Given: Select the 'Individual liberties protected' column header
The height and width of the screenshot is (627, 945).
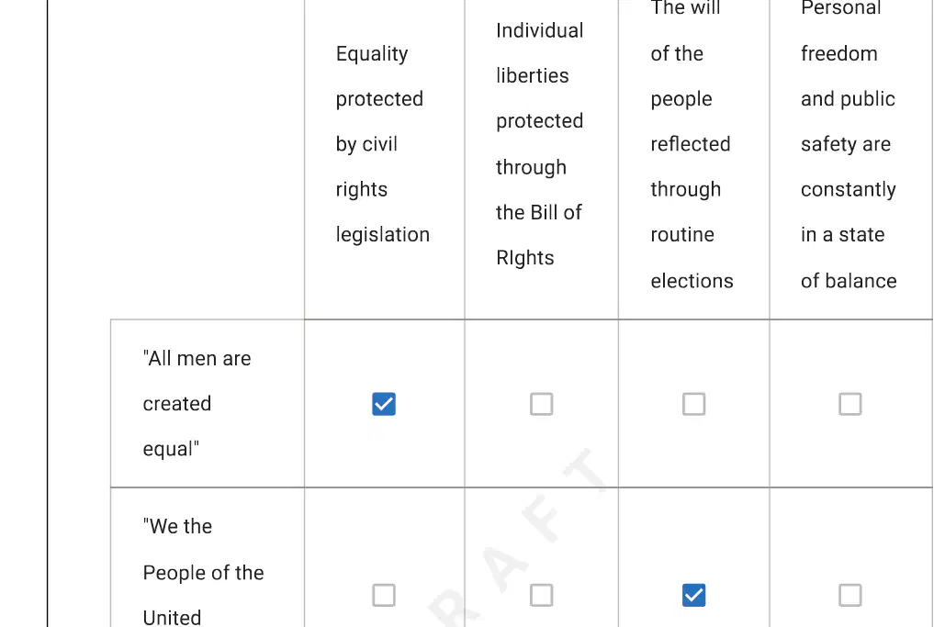Looking at the screenshot, I should point(539,144).
